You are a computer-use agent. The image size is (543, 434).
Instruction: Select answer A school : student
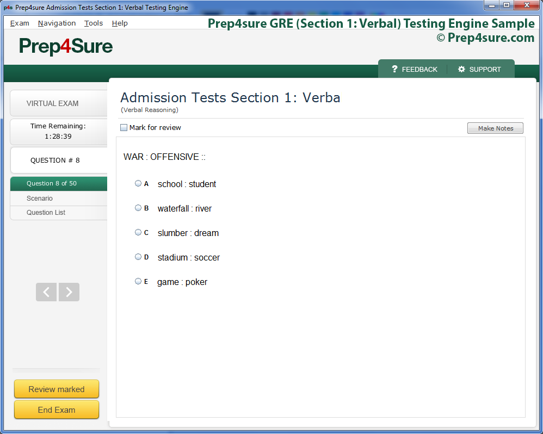(138, 183)
